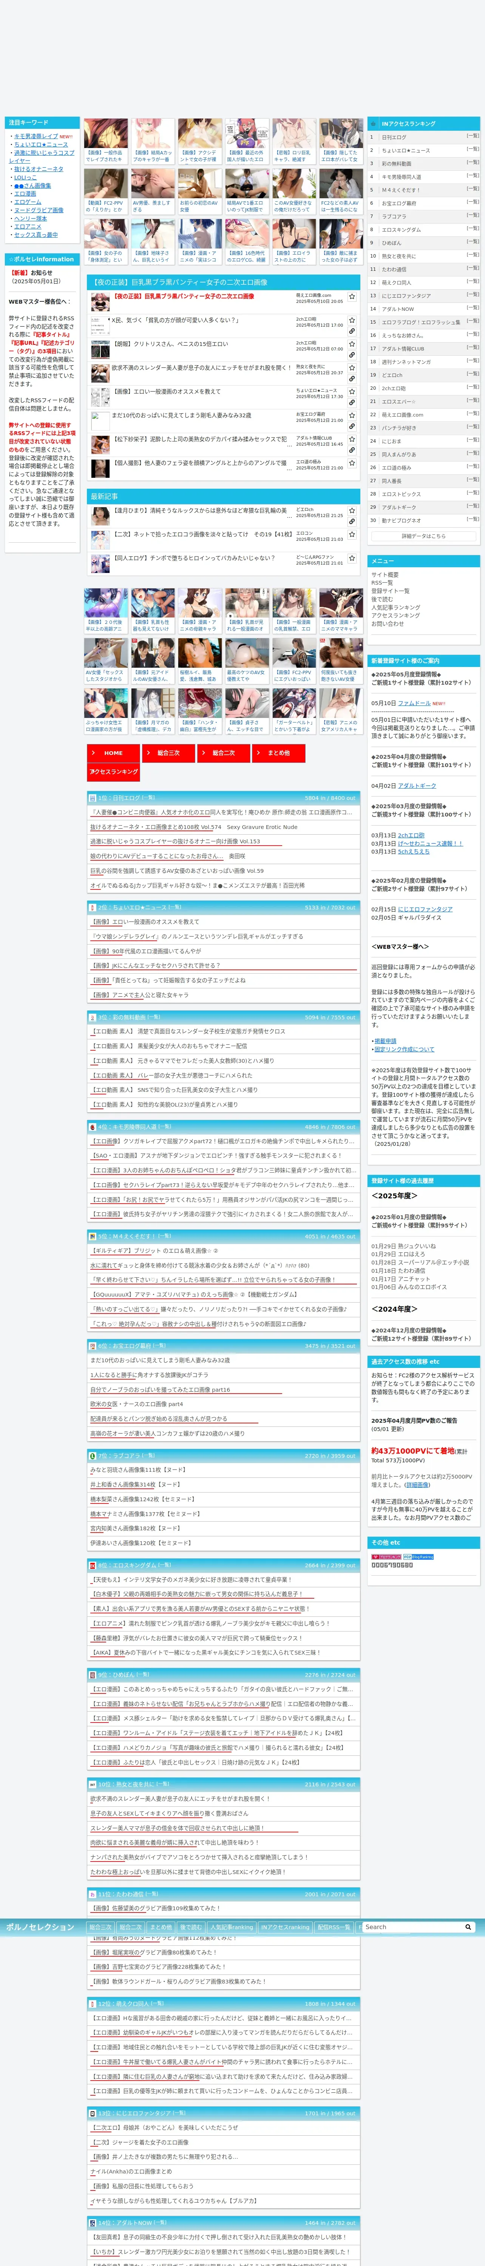485x2266 pixels.
Task: Click the icon beside 9位：ひめぼん header
Action: coord(93,1675)
